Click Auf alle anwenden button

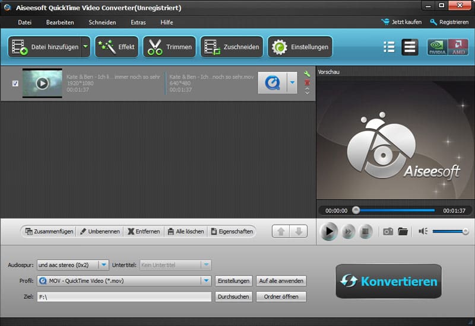tap(281, 280)
